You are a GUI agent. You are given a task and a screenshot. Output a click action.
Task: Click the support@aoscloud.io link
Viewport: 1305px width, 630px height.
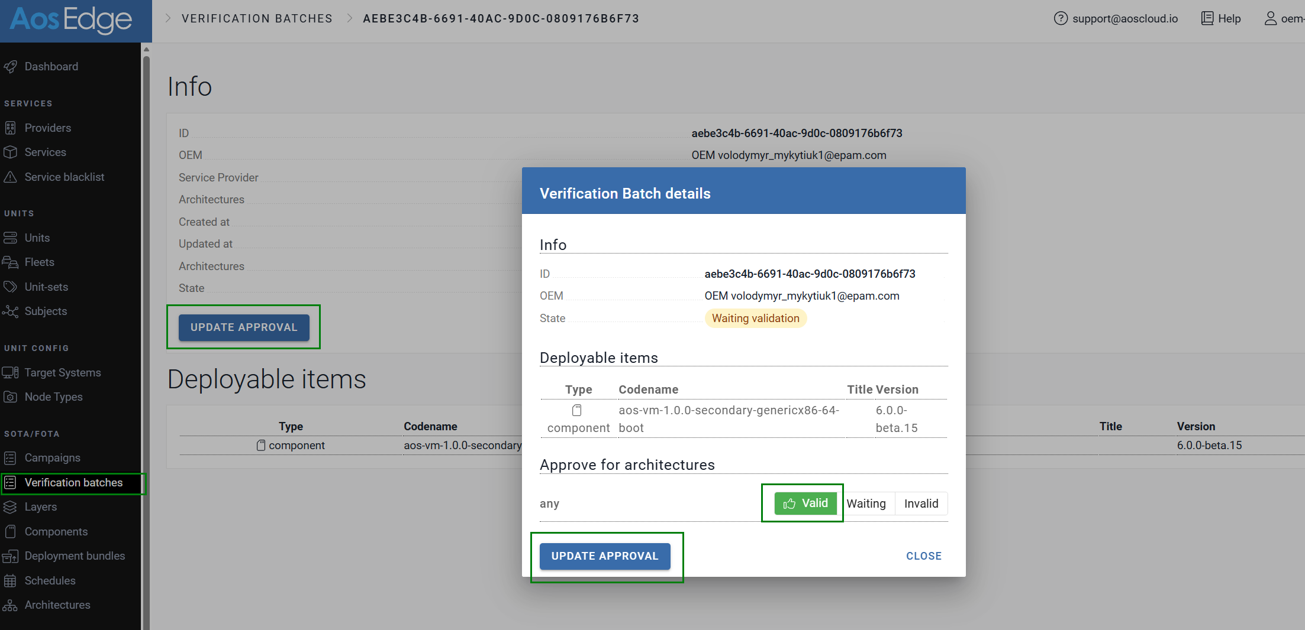click(1125, 18)
